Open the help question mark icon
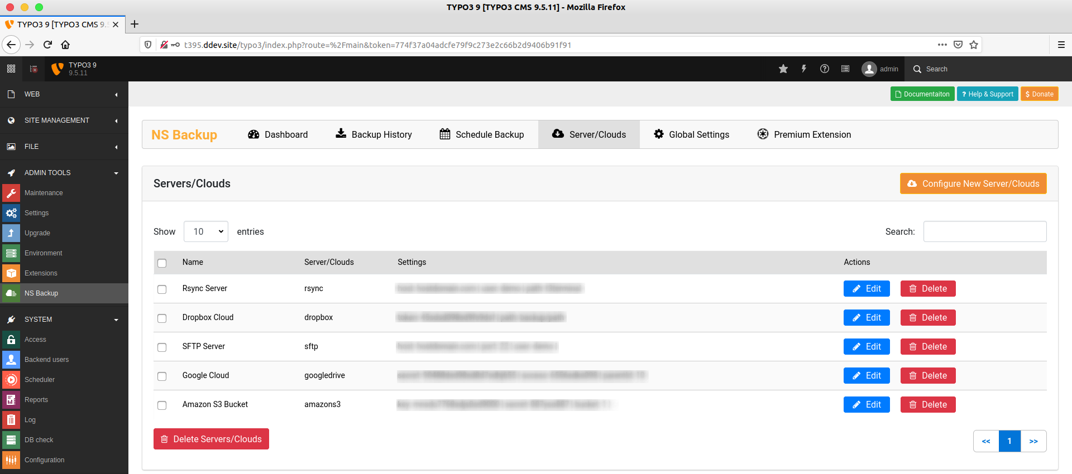The image size is (1072, 474). [x=825, y=69]
